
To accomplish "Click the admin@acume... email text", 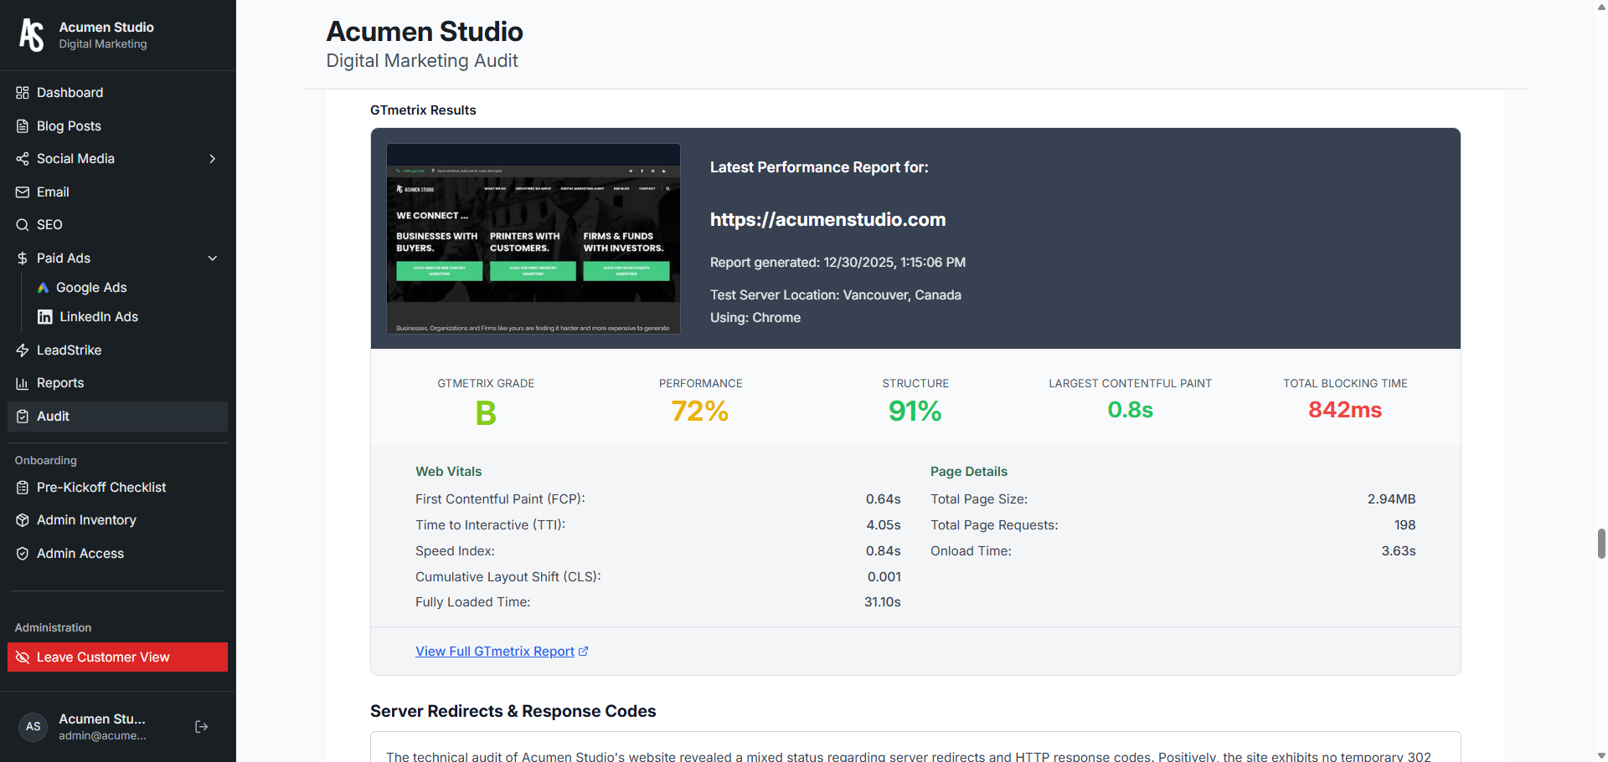I will click(x=102, y=736).
